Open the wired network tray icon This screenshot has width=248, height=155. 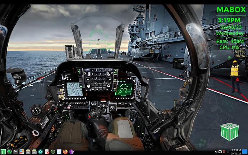pyautogui.click(x=220, y=152)
